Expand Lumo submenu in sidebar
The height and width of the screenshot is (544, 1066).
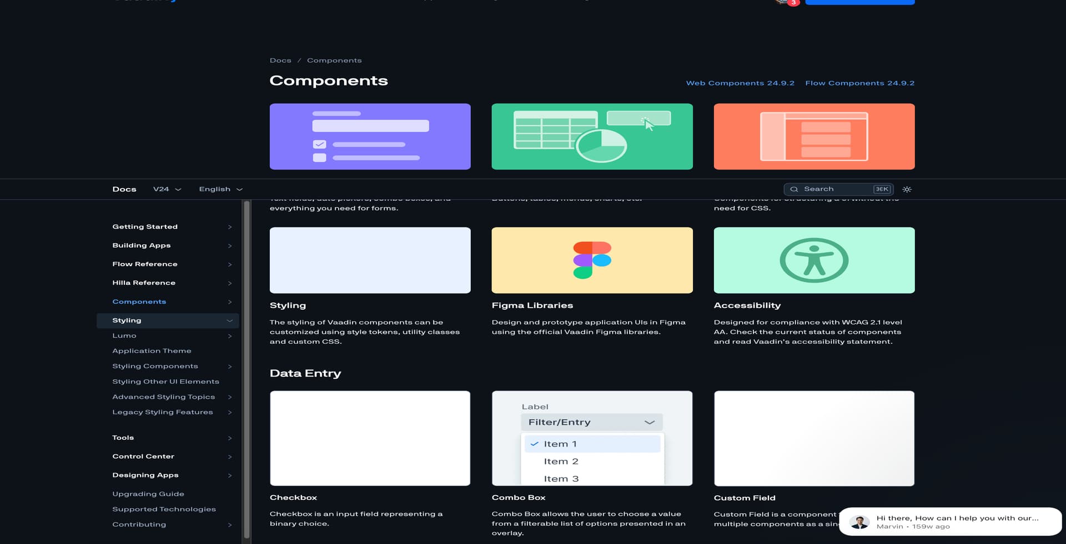(x=229, y=336)
